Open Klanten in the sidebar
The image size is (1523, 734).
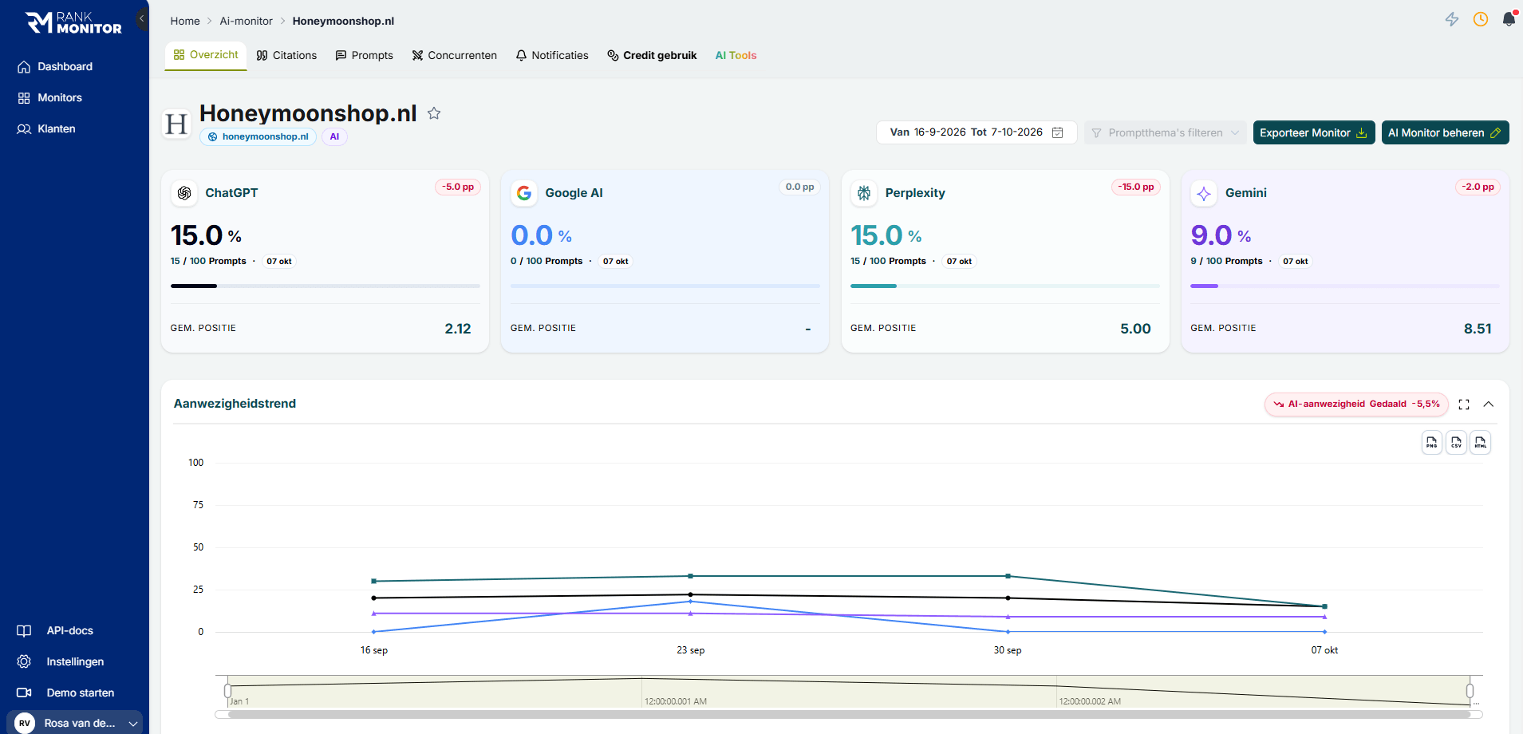[46, 129]
